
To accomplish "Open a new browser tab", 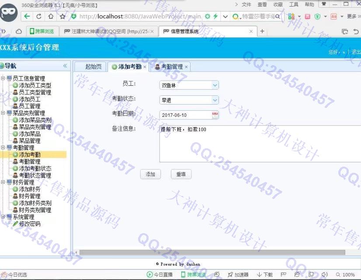I will (x=262, y=31).
